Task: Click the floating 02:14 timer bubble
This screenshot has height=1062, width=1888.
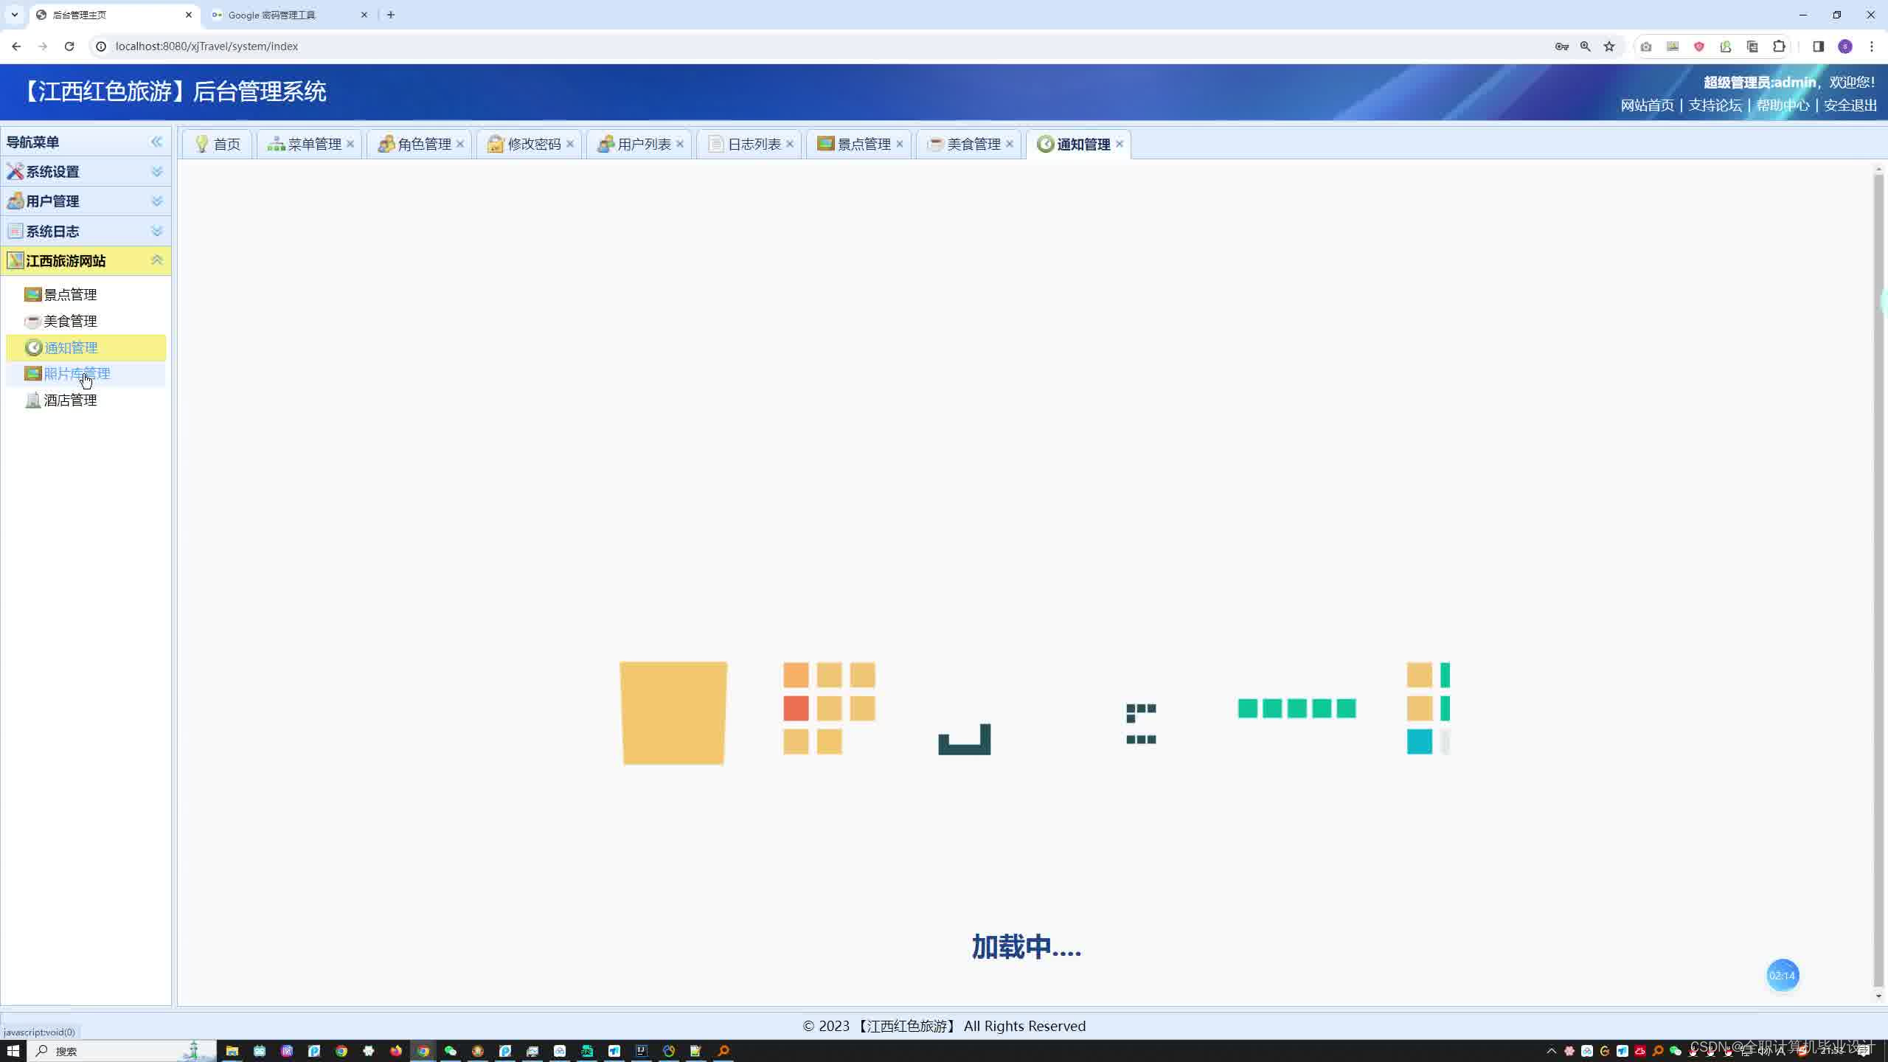Action: [x=1782, y=975]
